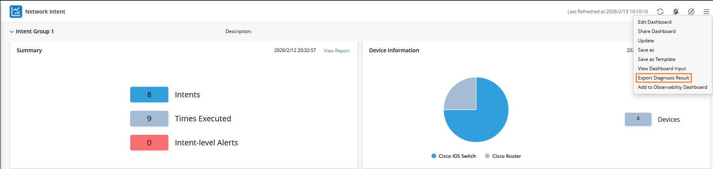713x169 pixels.
Task: Click the muted alert bell icon
Action: click(676, 12)
